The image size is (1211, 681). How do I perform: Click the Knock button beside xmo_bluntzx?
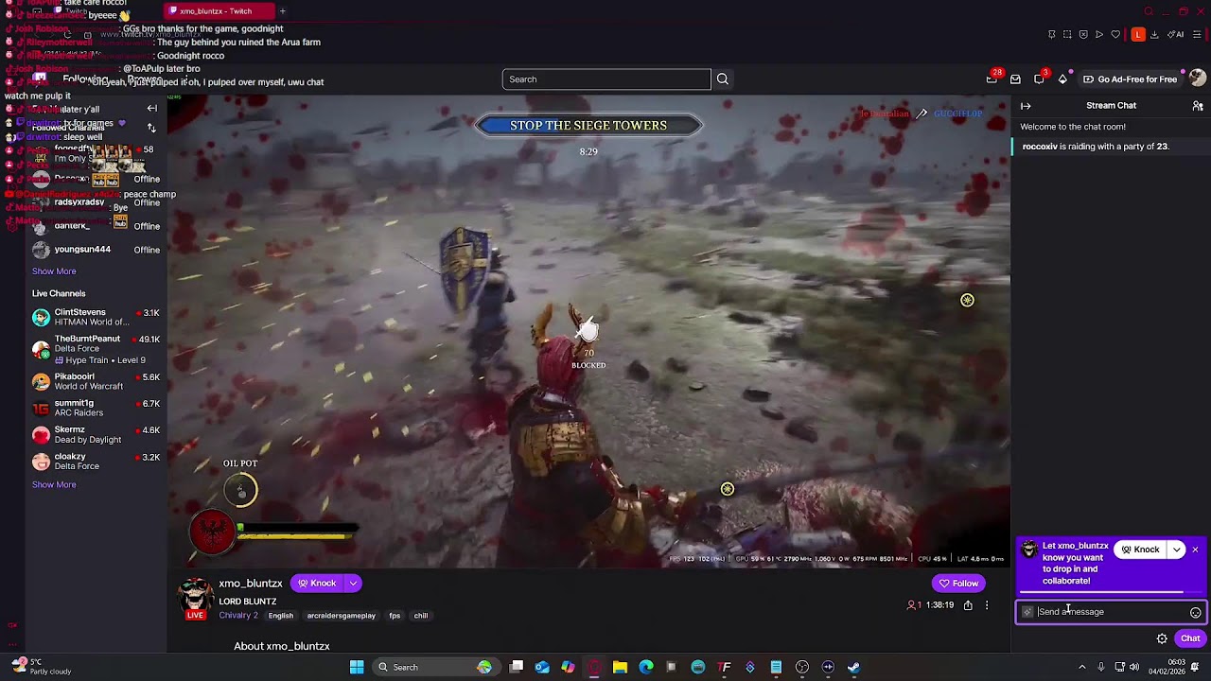[x=317, y=584]
